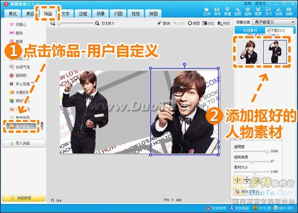Open an image with 打开 icon
The image size is (298, 213).
tap(207, 11)
